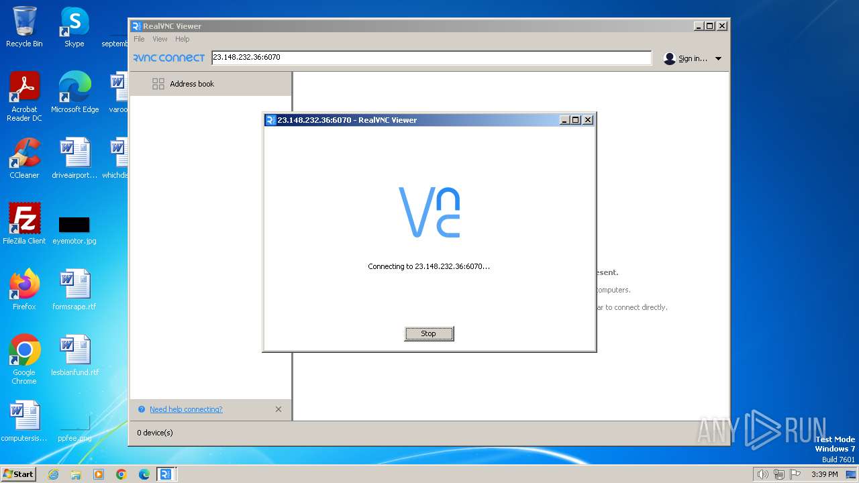Select the computersis document icon

click(x=24, y=421)
